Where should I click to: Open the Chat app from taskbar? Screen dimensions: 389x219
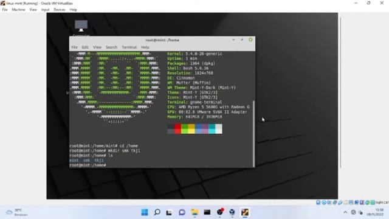pyautogui.click(x=182, y=212)
